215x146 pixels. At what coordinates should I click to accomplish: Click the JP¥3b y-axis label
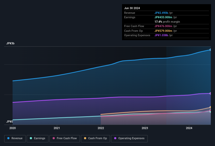pos(10,43)
